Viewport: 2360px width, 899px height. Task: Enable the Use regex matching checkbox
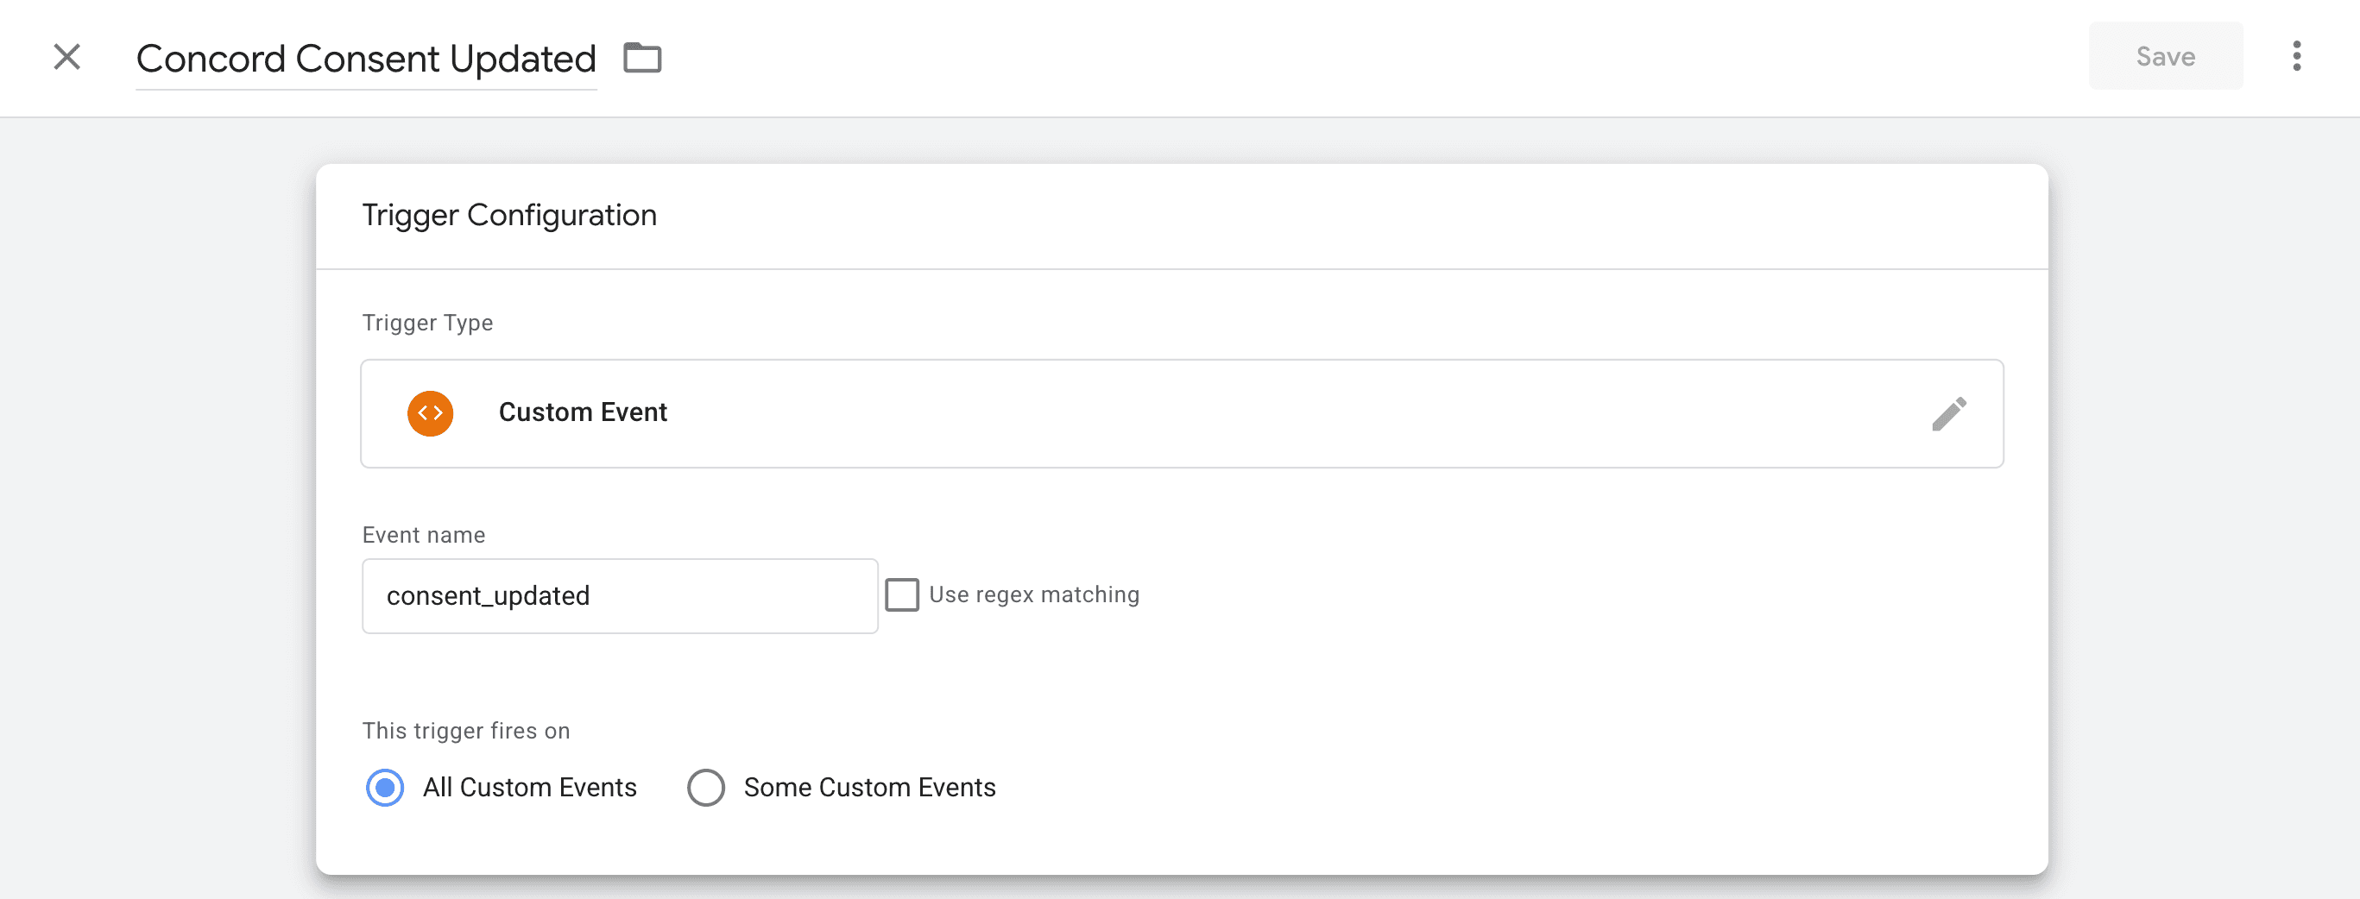(901, 595)
